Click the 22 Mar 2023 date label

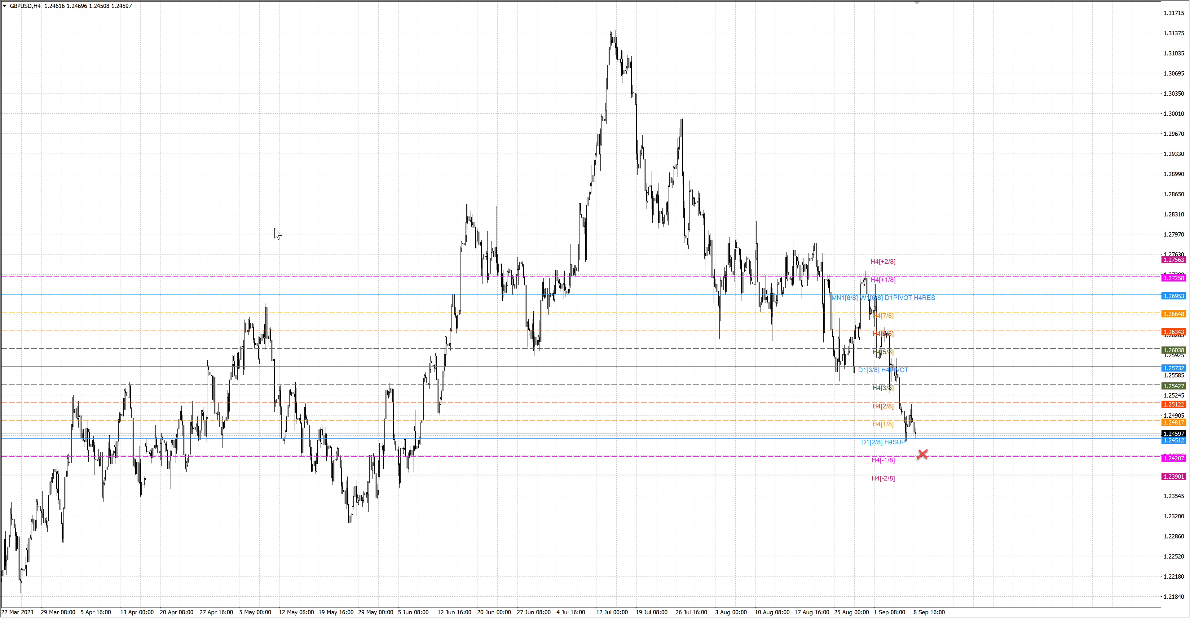18,612
